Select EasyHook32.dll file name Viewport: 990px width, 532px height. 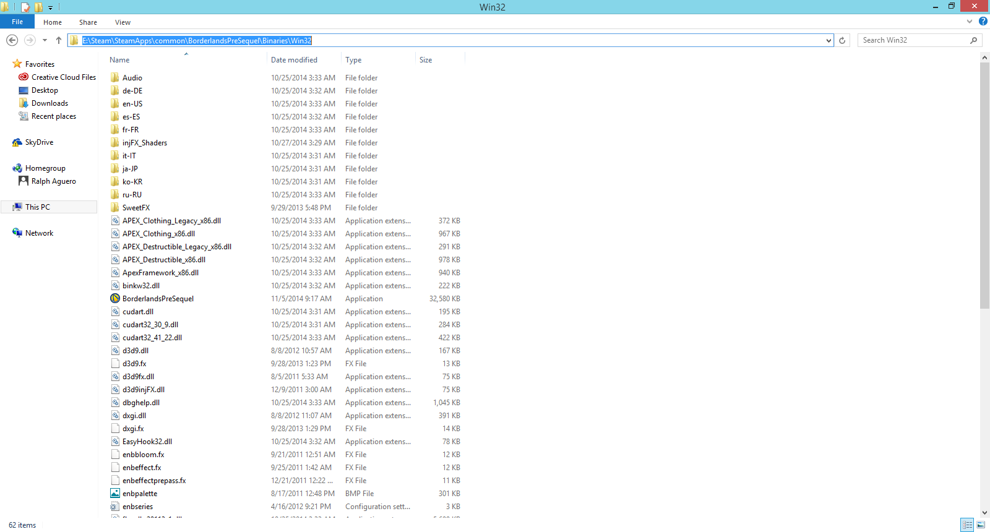[x=147, y=442]
